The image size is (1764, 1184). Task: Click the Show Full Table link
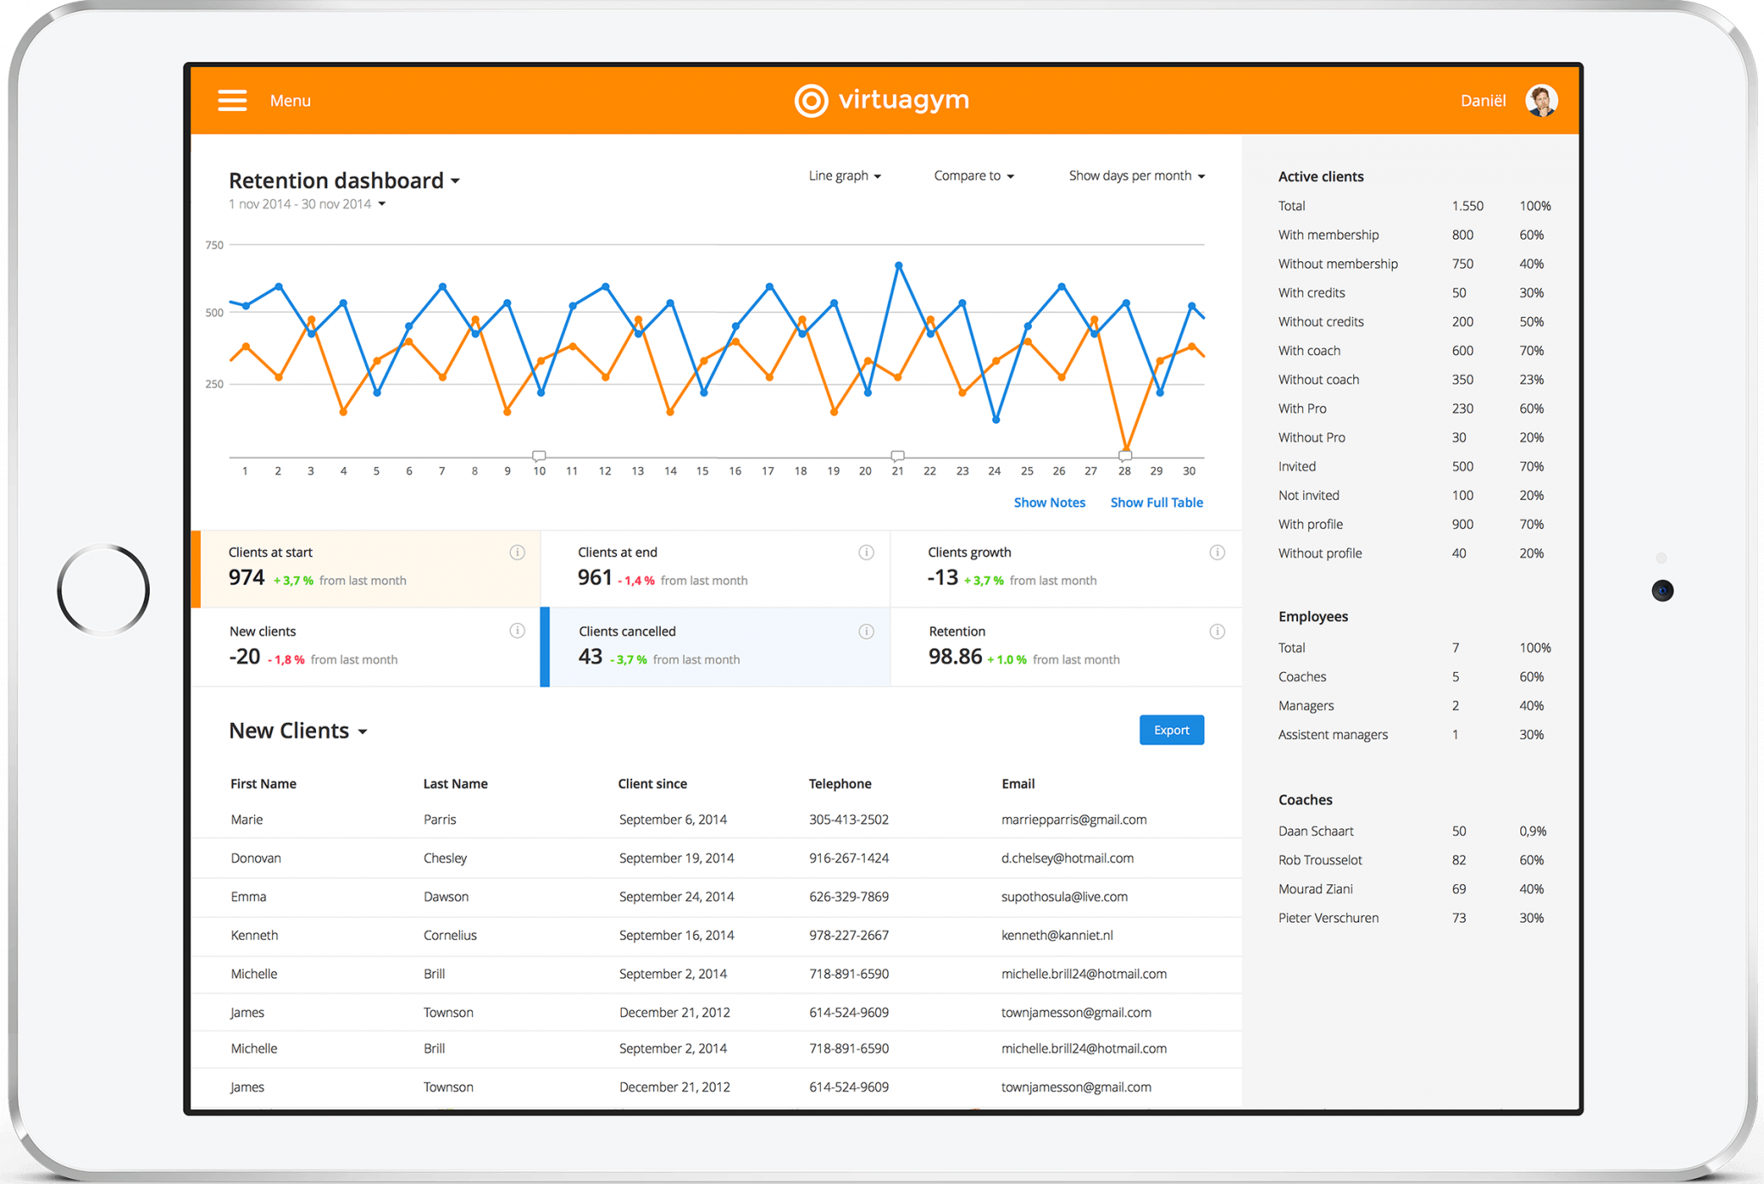1156,502
